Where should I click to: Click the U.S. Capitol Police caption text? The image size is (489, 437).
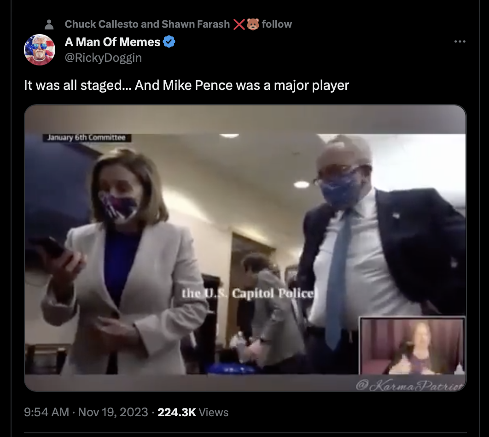tap(248, 294)
